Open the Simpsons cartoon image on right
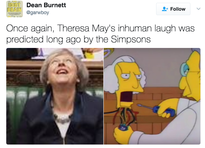Image resolution: width=205 pixels, height=148 pixels. click(x=152, y=96)
